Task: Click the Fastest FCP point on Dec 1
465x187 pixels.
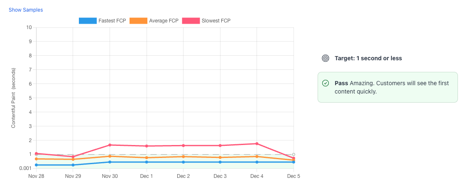Action: (x=147, y=162)
